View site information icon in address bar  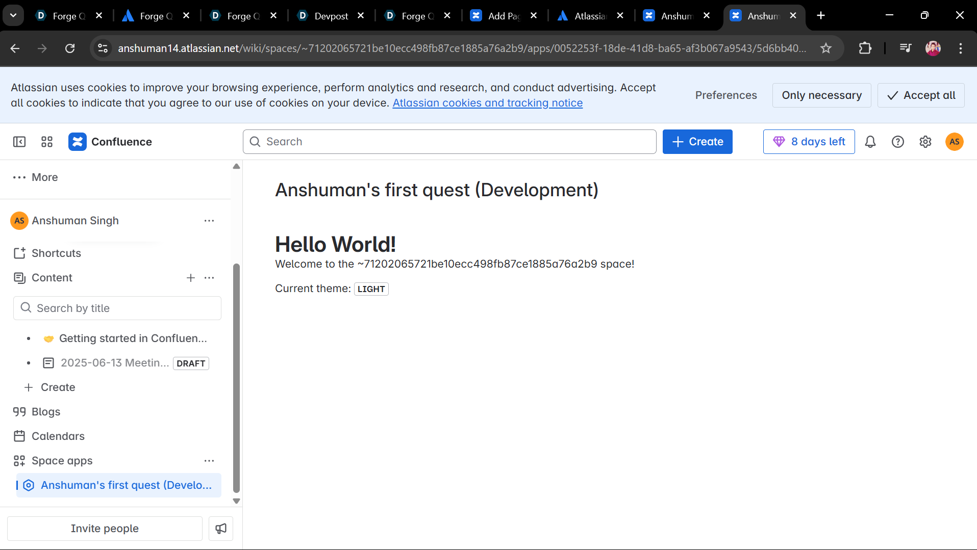click(x=103, y=48)
